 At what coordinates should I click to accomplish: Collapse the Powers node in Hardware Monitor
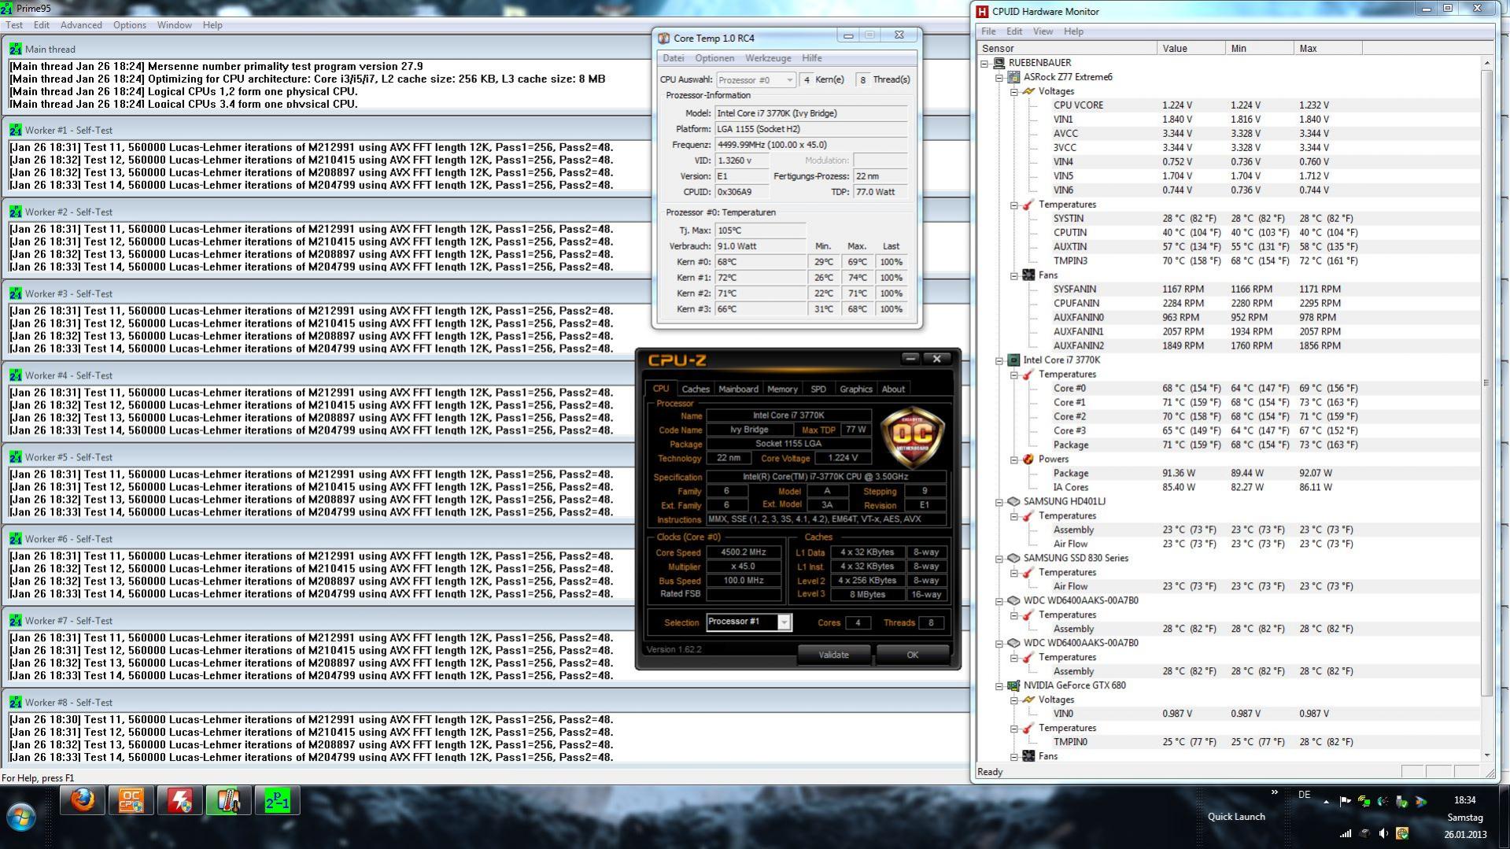(1014, 460)
